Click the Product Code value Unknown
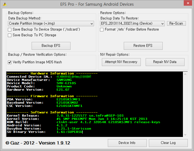 (x=64, y=86)
